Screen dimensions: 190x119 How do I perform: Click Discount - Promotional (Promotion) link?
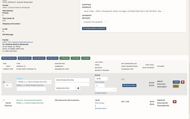pos(29,100)
